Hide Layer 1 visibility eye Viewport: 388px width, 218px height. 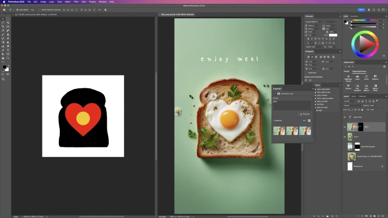pyautogui.click(x=345, y=137)
